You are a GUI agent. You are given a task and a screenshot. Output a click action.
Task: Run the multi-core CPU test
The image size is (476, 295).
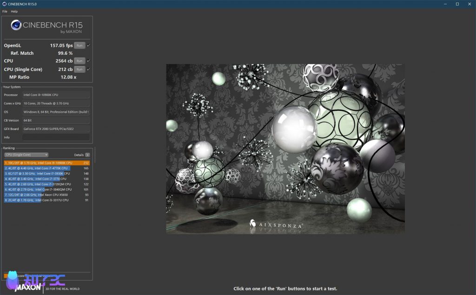click(x=79, y=61)
